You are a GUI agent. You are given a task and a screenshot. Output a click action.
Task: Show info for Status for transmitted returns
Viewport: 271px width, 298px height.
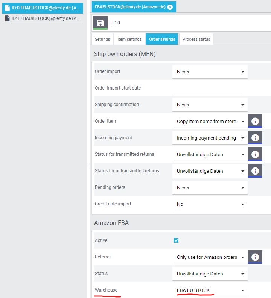tap(255, 155)
